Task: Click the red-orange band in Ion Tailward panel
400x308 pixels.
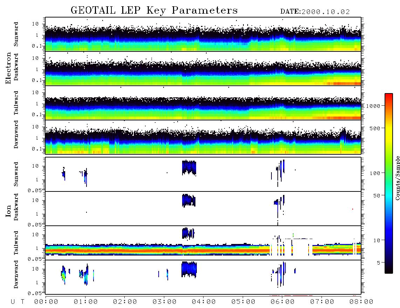Action: (157, 251)
